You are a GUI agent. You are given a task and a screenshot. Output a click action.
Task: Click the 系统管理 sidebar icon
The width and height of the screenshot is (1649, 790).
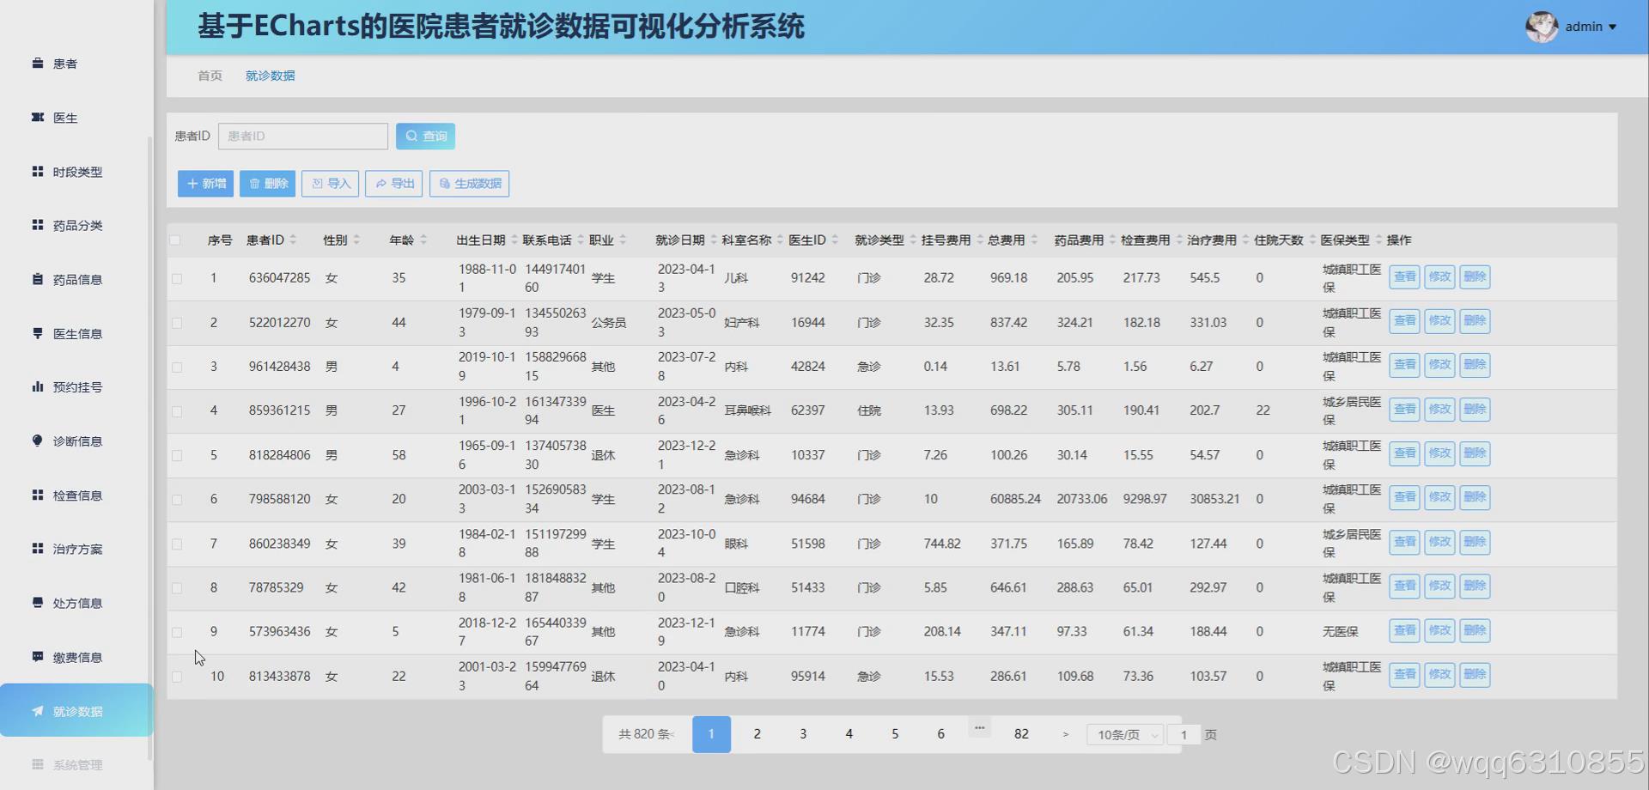pos(38,764)
